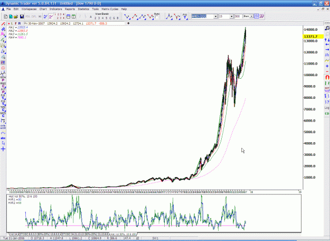Click the 500 bars input field

coord(238,16)
